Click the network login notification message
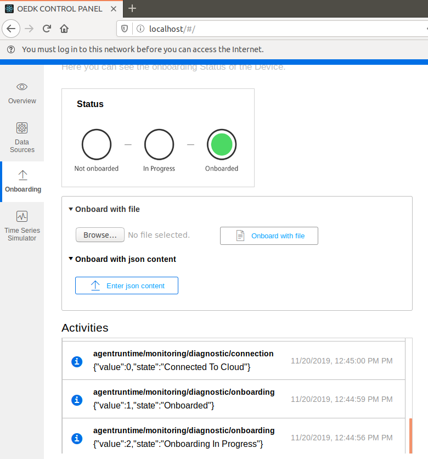 coord(143,49)
